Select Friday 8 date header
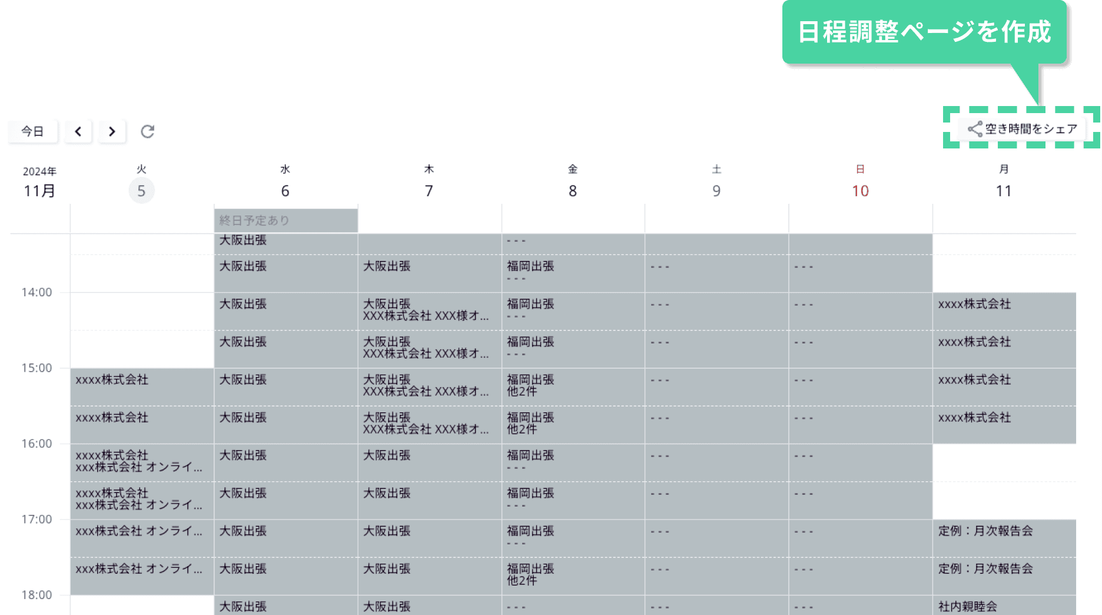1102x615 pixels. pyautogui.click(x=573, y=191)
